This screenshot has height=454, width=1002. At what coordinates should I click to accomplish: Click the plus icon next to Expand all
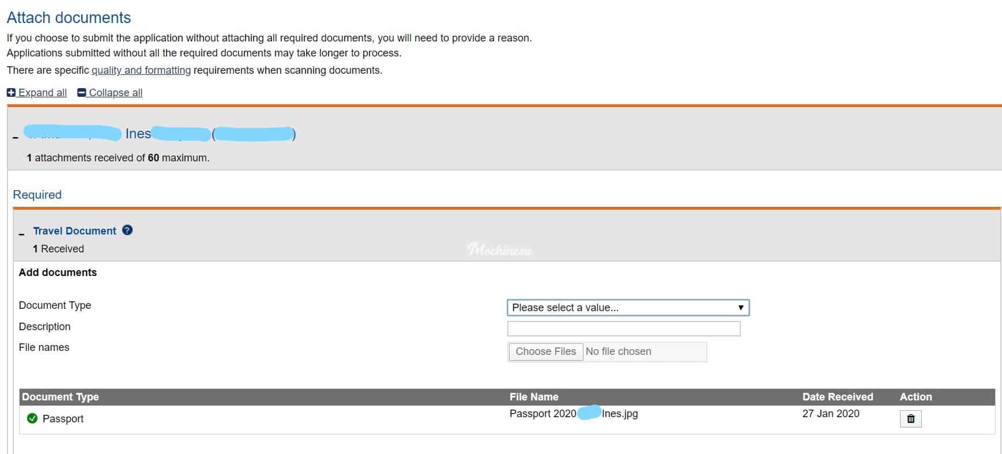coord(11,92)
